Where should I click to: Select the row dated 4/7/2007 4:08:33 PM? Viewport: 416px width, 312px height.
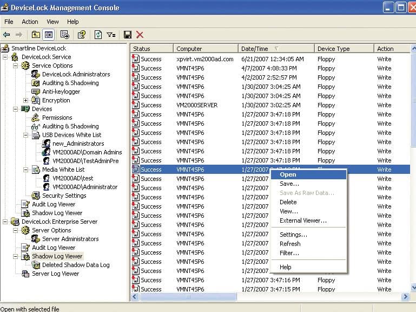[270, 68]
